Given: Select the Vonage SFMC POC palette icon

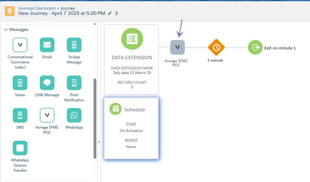Looking at the screenshot, I should (47, 115).
